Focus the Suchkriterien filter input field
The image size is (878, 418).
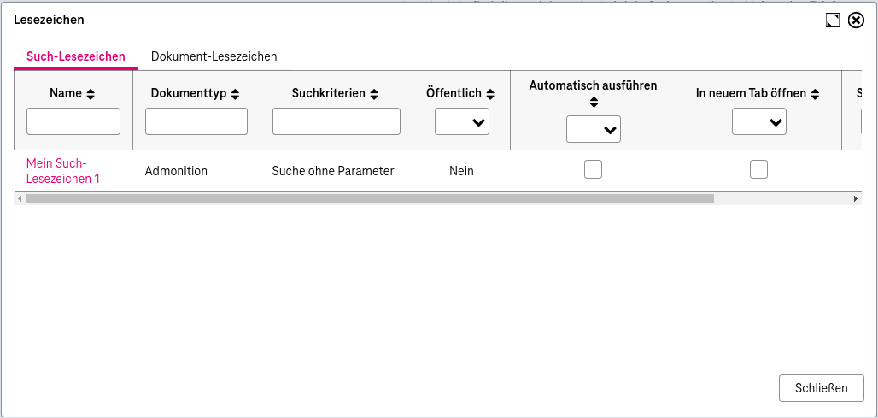337,121
